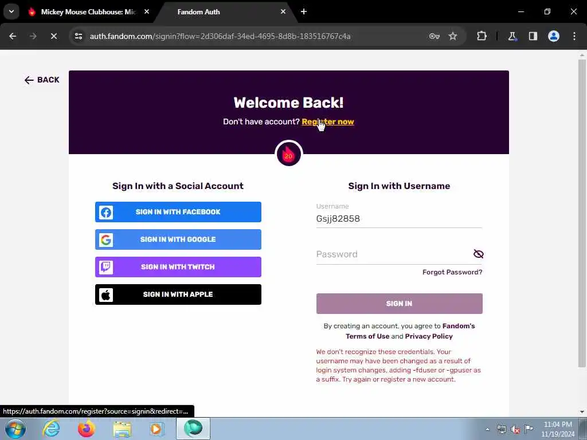Click the browser forward arrow
Viewport: 587px width, 440px height.
tap(33, 36)
